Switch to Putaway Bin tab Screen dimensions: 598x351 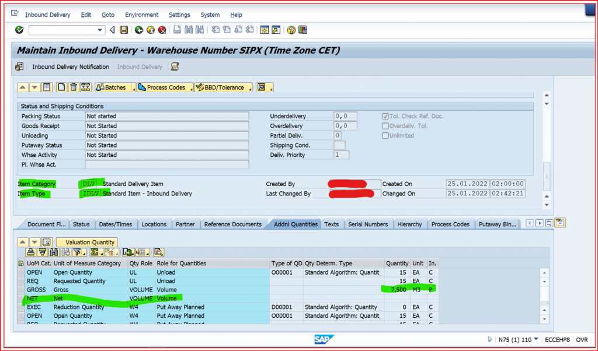tap(498, 224)
